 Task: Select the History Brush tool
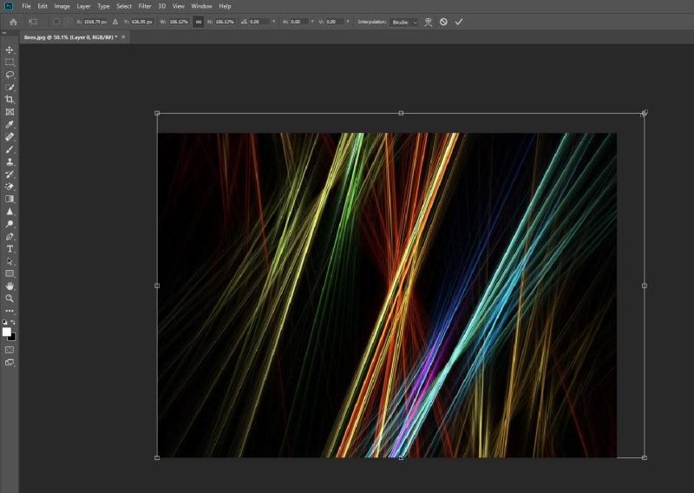[x=10, y=174]
